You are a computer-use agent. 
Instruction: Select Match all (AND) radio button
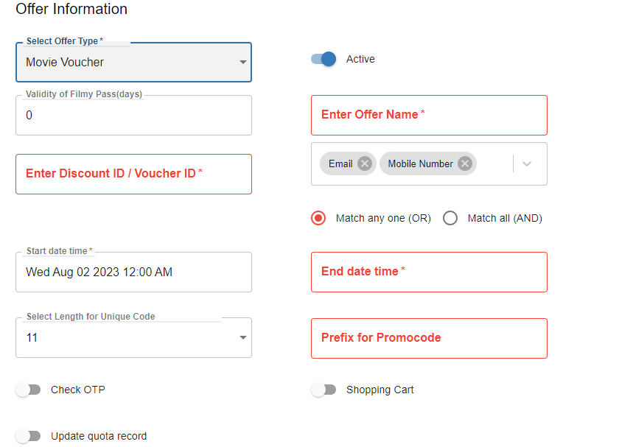[x=450, y=218]
